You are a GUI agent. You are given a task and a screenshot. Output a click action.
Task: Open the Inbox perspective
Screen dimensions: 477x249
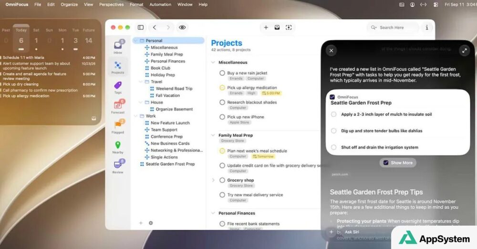pos(118,46)
